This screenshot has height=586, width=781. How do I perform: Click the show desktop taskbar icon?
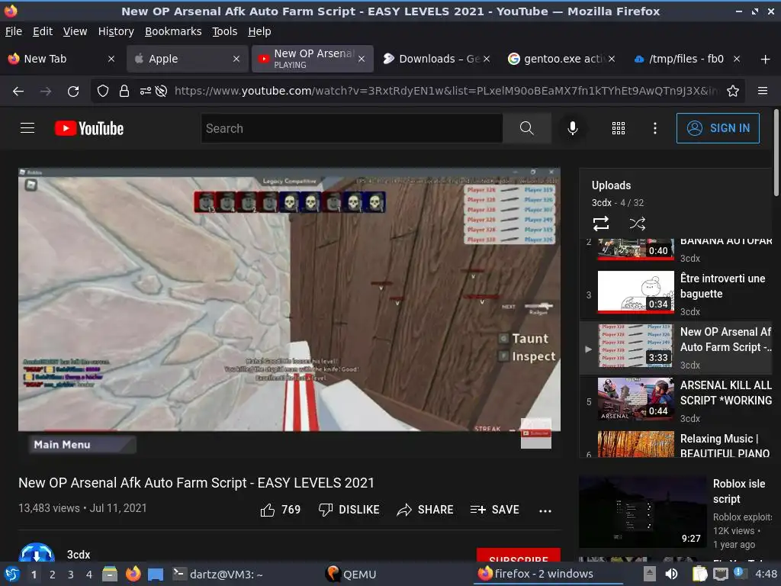click(x=156, y=574)
